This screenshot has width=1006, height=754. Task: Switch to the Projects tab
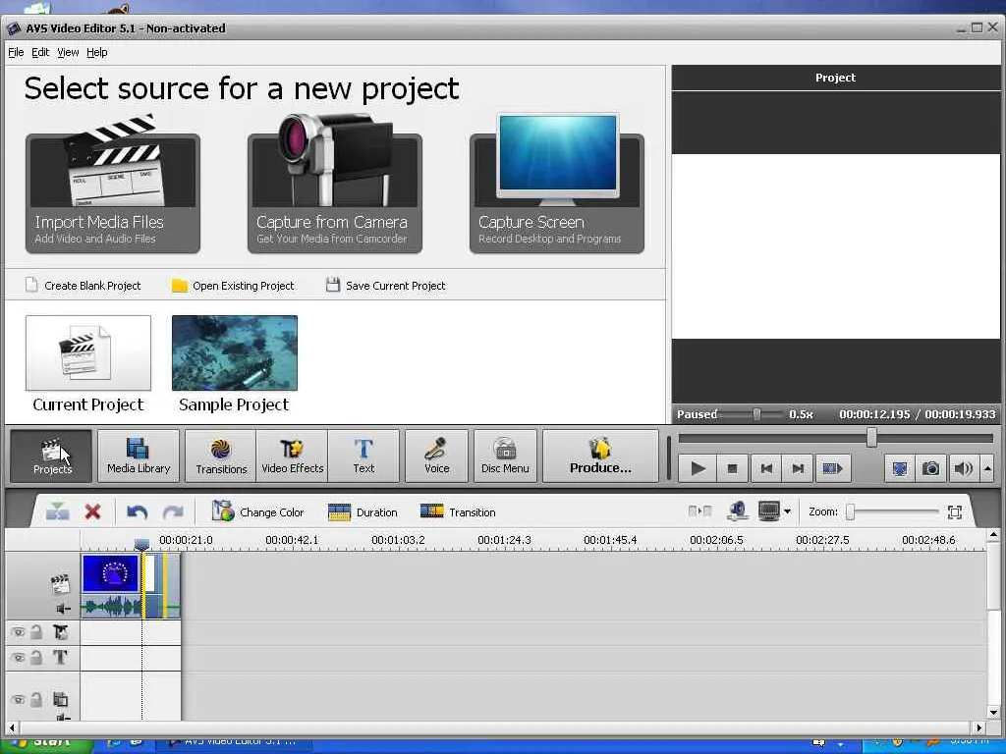tap(51, 456)
